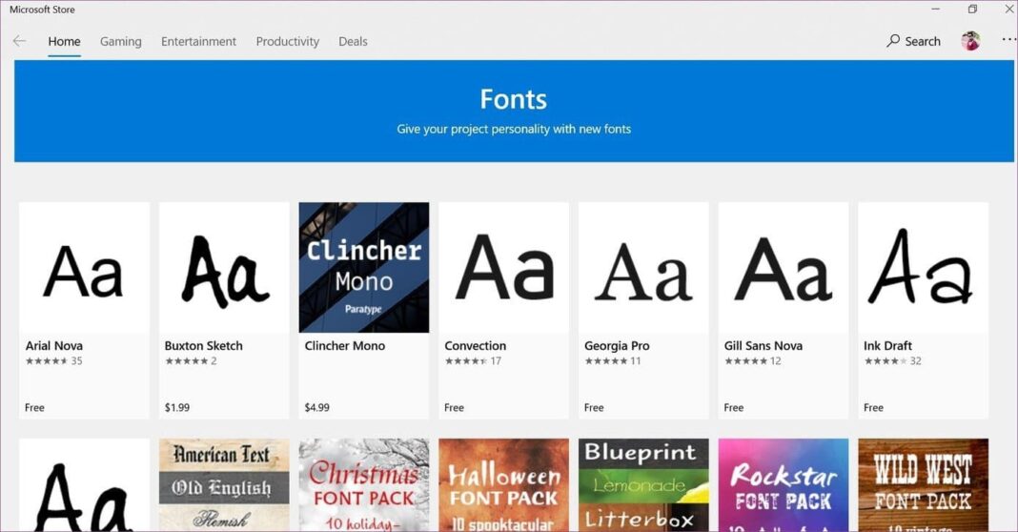Open the Rockstar Font Pack tile
Screen dimensions: 1018x532
click(783, 484)
